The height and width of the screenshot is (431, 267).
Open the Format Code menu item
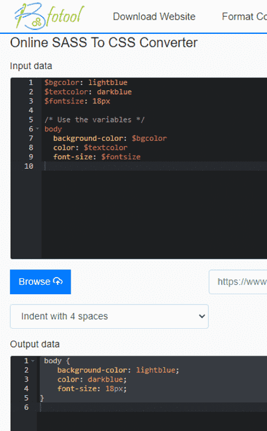[244, 17]
